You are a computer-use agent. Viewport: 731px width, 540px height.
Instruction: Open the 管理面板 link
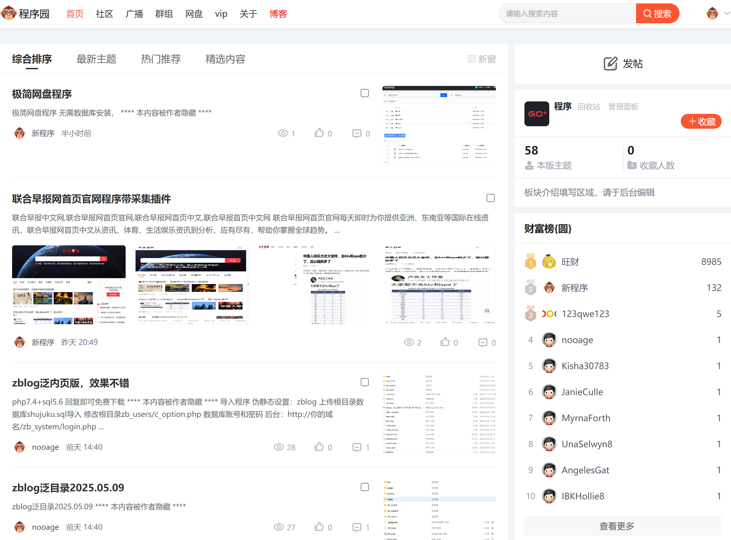tap(622, 107)
